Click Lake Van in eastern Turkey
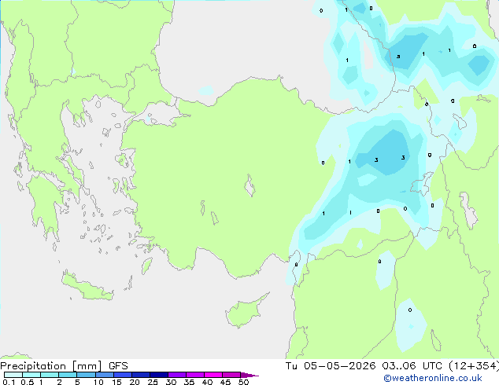The width and height of the screenshot is (499, 385). coord(423,184)
